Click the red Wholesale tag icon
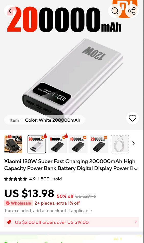Screen dimensions: 144x243 8,203
